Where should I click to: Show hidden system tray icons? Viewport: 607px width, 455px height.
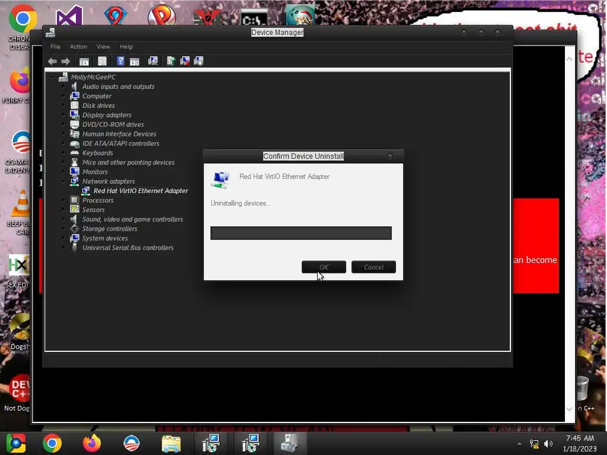(x=519, y=444)
